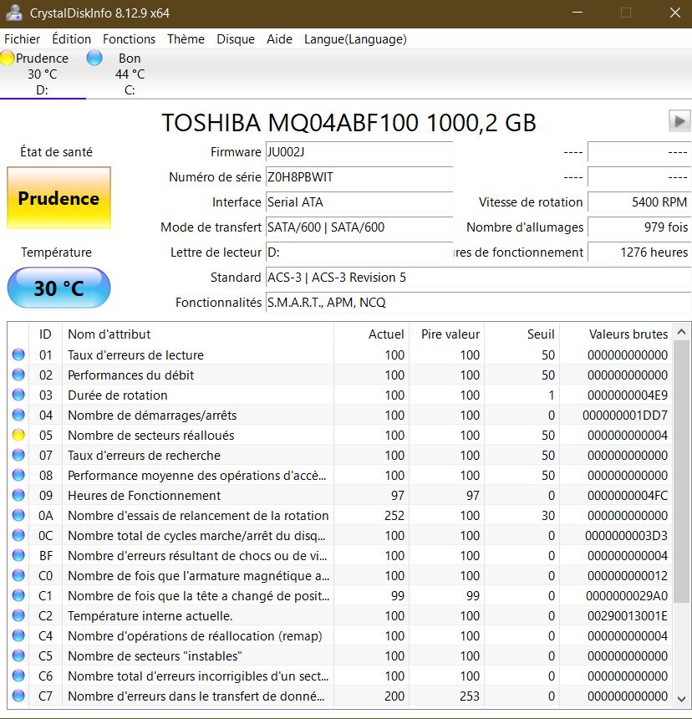Select the C1 head position change row

coord(340,595)
